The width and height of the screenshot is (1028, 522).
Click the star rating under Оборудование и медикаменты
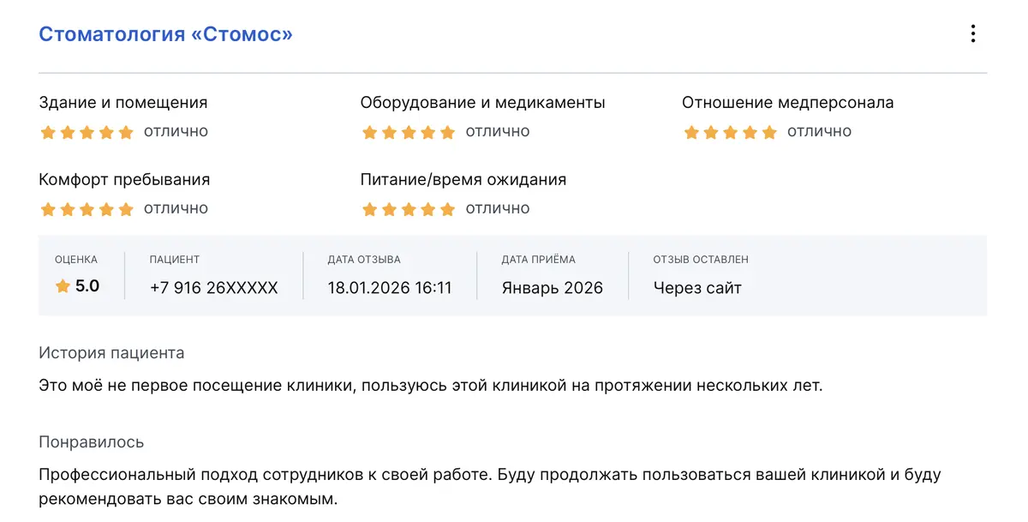[x=409, y=132]
